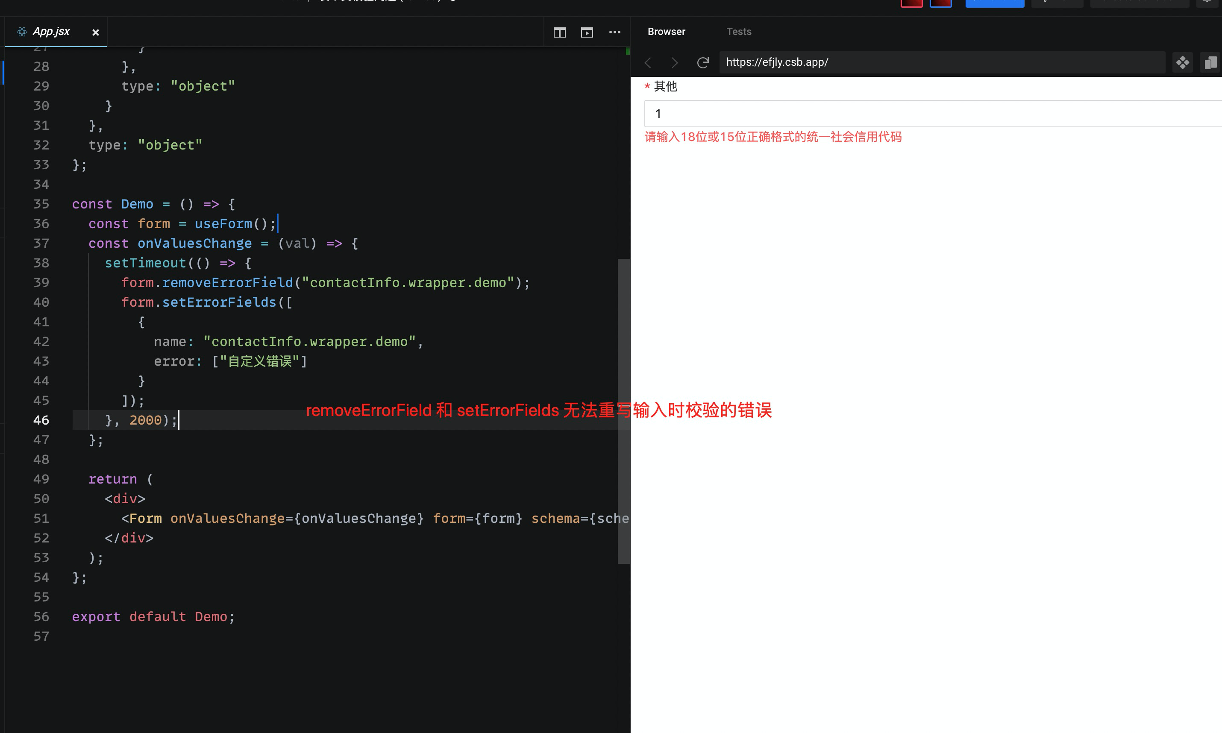The height and width of the screenshot is (733, 1222).
Task: Click the diamond pattern icon beside URL bar
Action: (1183, 62)
